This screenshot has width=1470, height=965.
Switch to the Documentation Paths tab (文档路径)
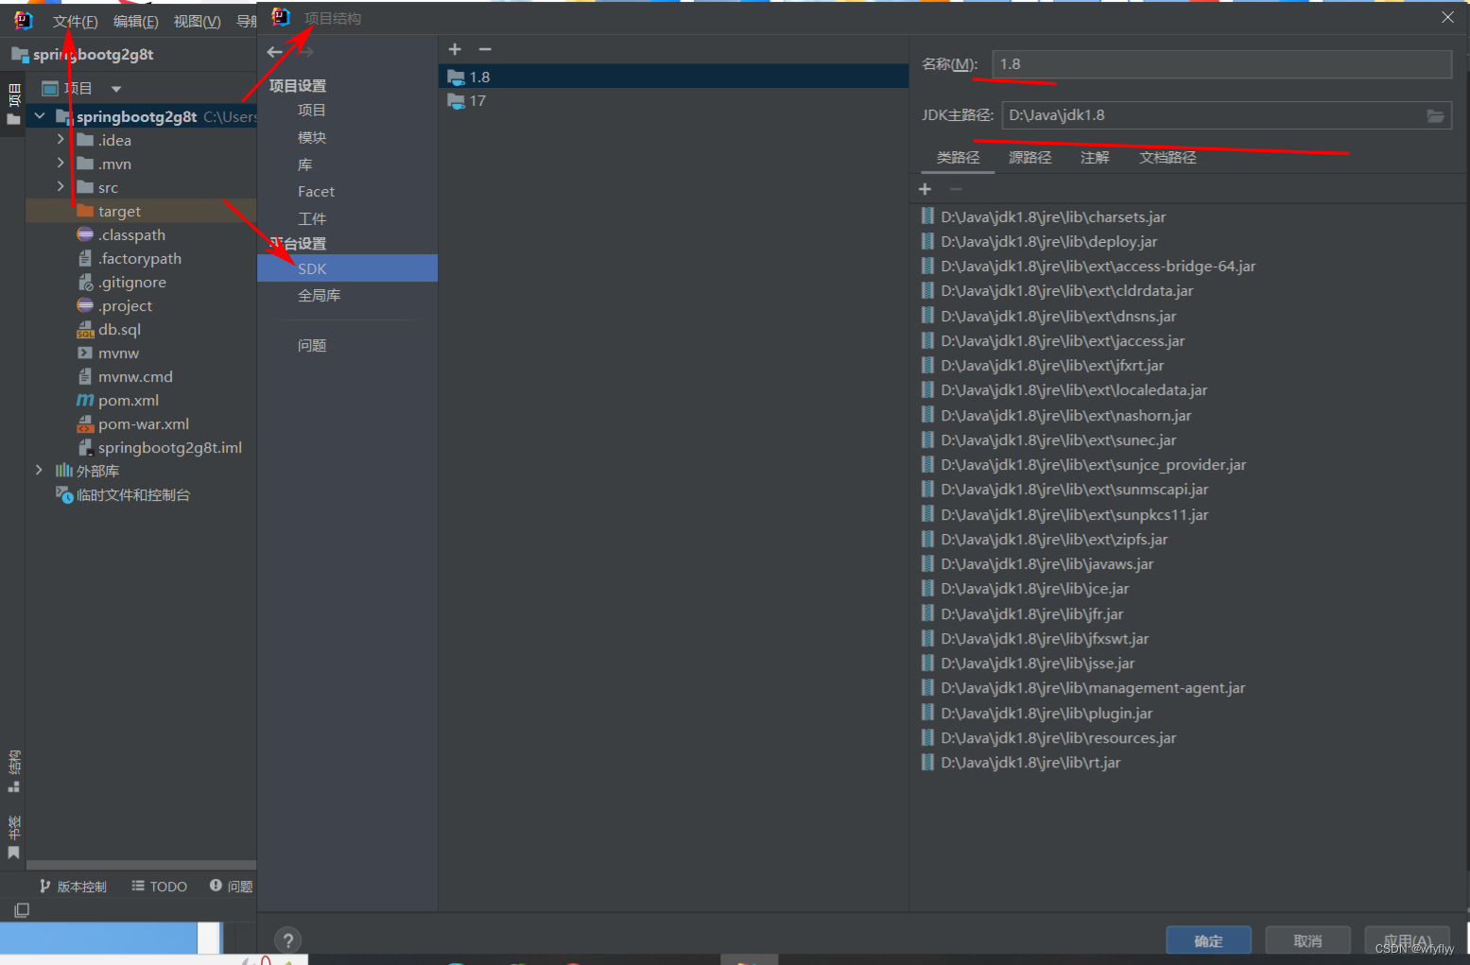pos(1167,158)
